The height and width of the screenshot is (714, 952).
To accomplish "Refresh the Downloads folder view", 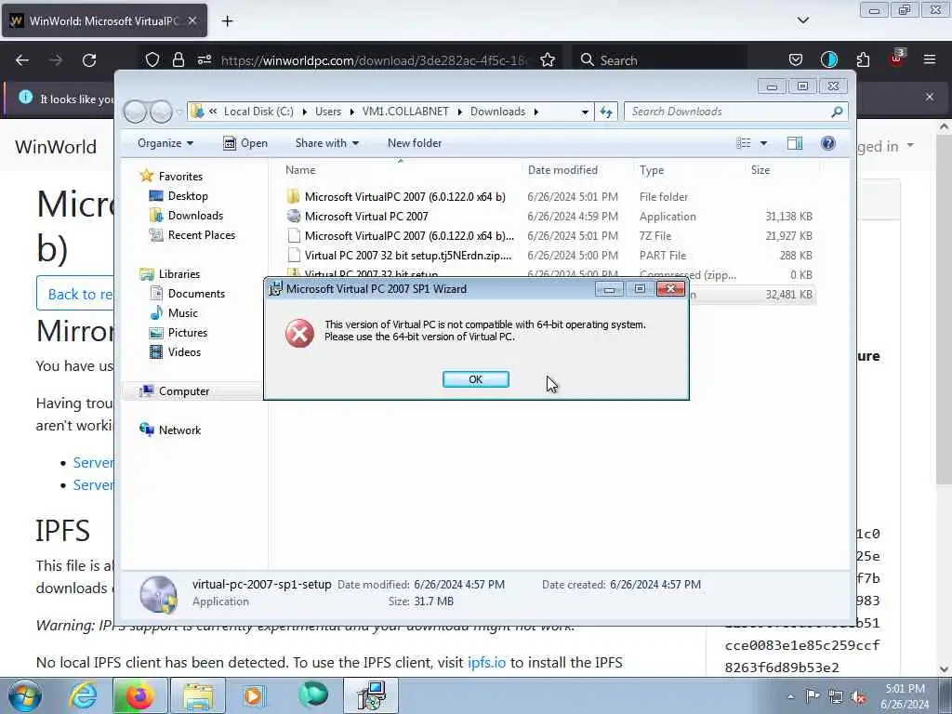I will (606, 112).
